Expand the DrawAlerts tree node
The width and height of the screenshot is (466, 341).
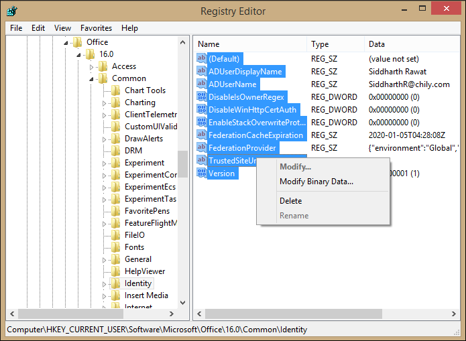105,139
